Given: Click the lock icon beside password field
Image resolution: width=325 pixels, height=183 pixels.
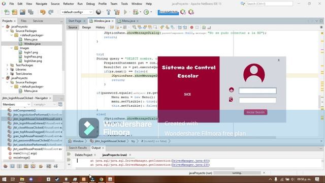Looking at the screenshot, I should [x=231, y=100].
